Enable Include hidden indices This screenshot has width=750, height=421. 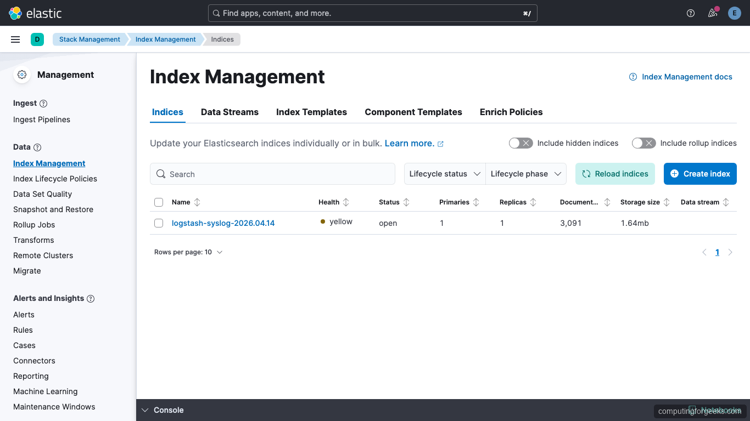pos(520,143)
